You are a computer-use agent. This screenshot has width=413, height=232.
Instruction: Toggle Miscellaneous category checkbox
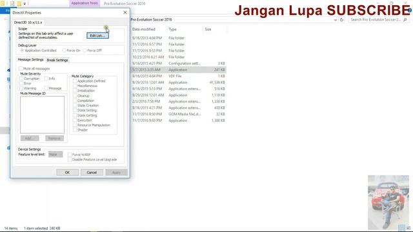pos(75,86)
